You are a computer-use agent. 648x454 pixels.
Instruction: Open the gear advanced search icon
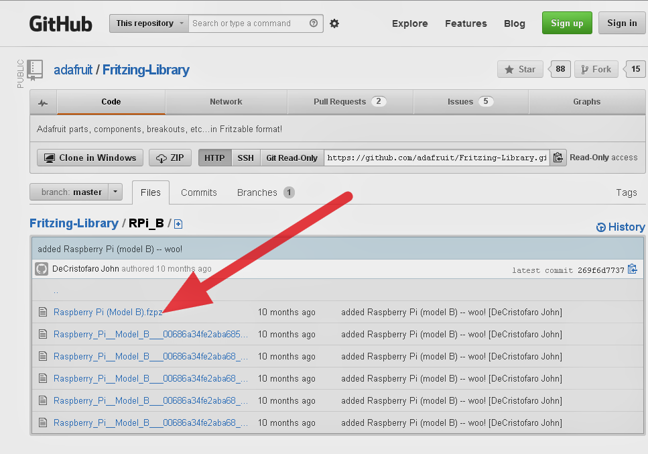[x=334, y=23]
